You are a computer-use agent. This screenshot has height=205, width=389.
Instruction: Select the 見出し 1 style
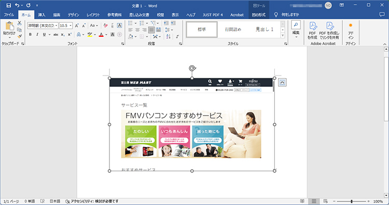coord(265,30)
